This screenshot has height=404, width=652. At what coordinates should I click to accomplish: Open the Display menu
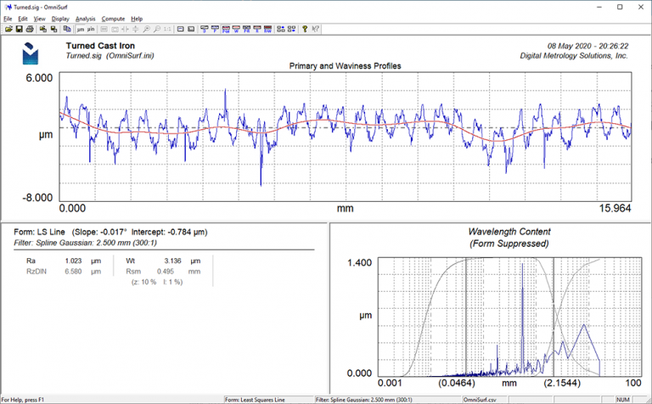tap(60, 19)
